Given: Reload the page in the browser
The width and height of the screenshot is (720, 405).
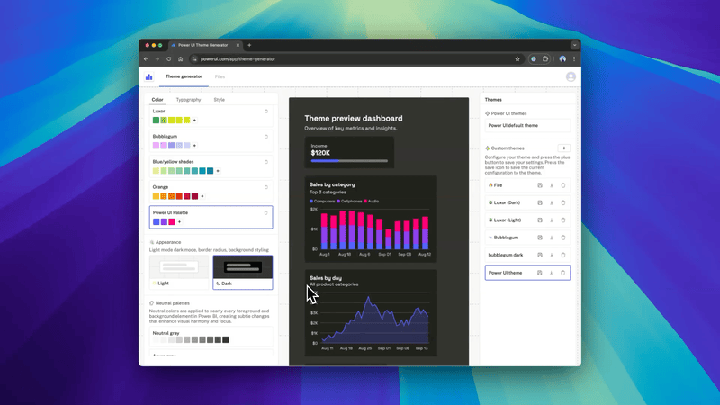Looking at the screenshot, I should click(x=169, y=59).
